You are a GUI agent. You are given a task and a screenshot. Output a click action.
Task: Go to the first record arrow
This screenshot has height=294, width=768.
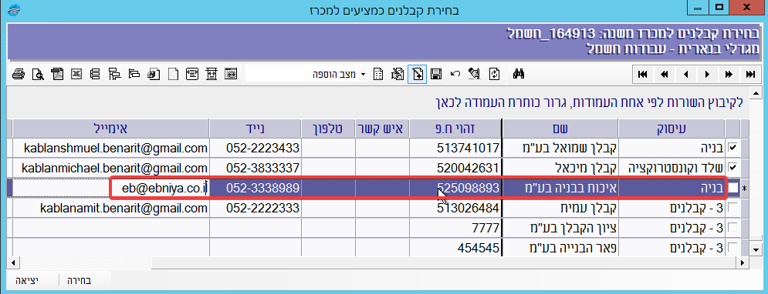(643, 74)
